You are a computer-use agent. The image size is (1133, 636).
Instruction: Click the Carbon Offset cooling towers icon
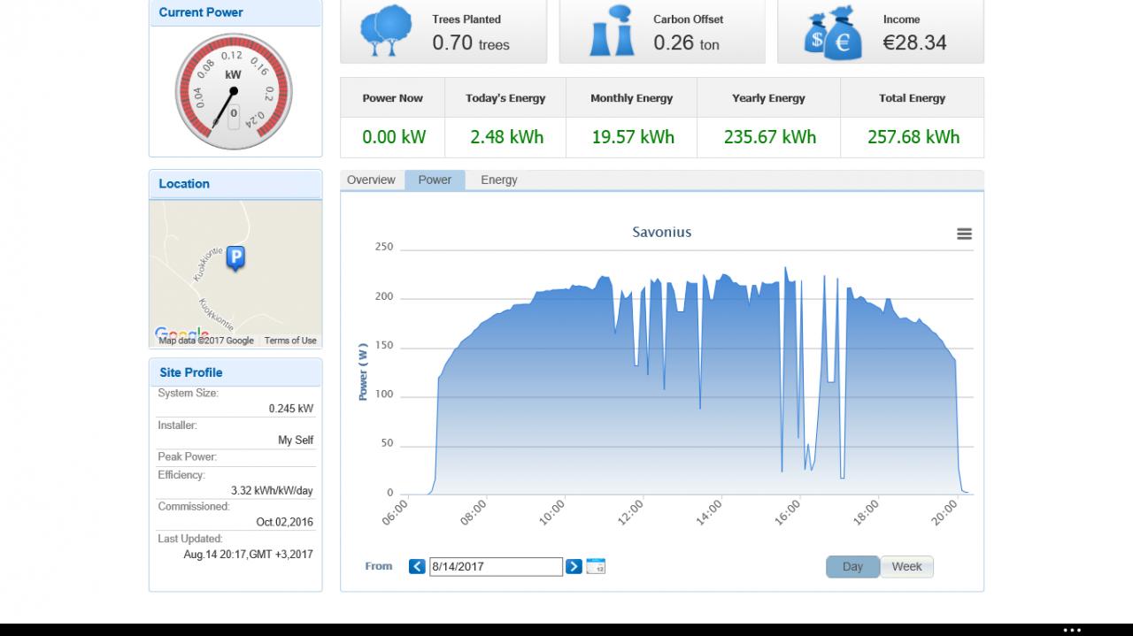point(613,31)
